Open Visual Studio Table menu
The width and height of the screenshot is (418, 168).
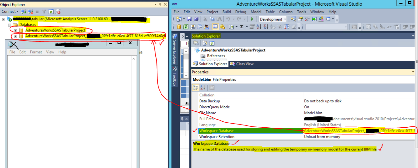270,12
